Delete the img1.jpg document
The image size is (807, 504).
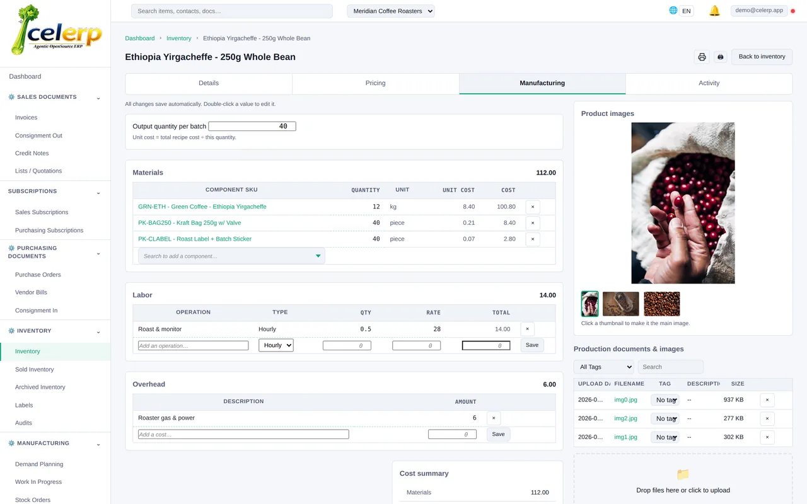point(767,437)
